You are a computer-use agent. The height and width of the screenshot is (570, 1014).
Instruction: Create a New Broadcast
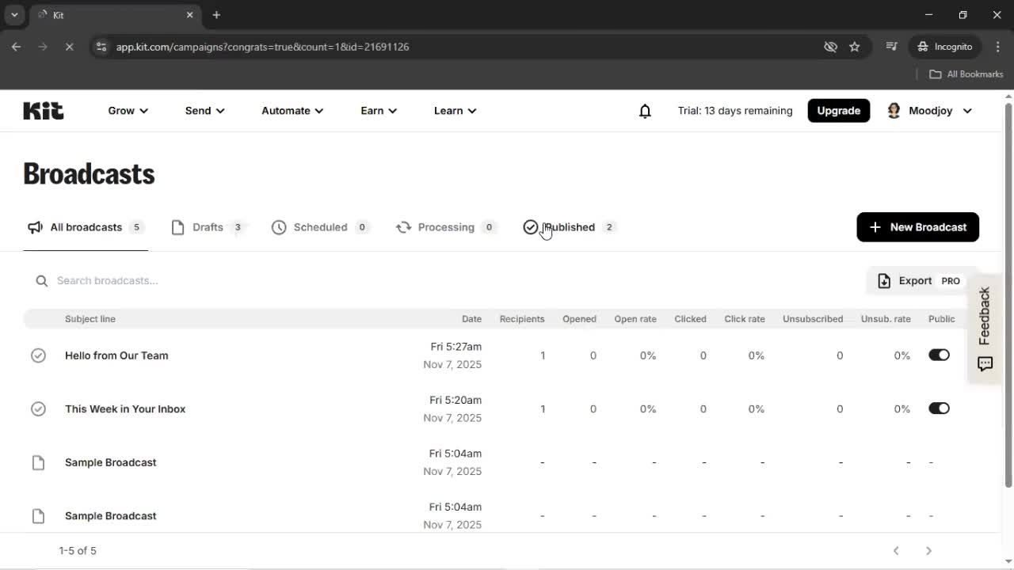917,227
